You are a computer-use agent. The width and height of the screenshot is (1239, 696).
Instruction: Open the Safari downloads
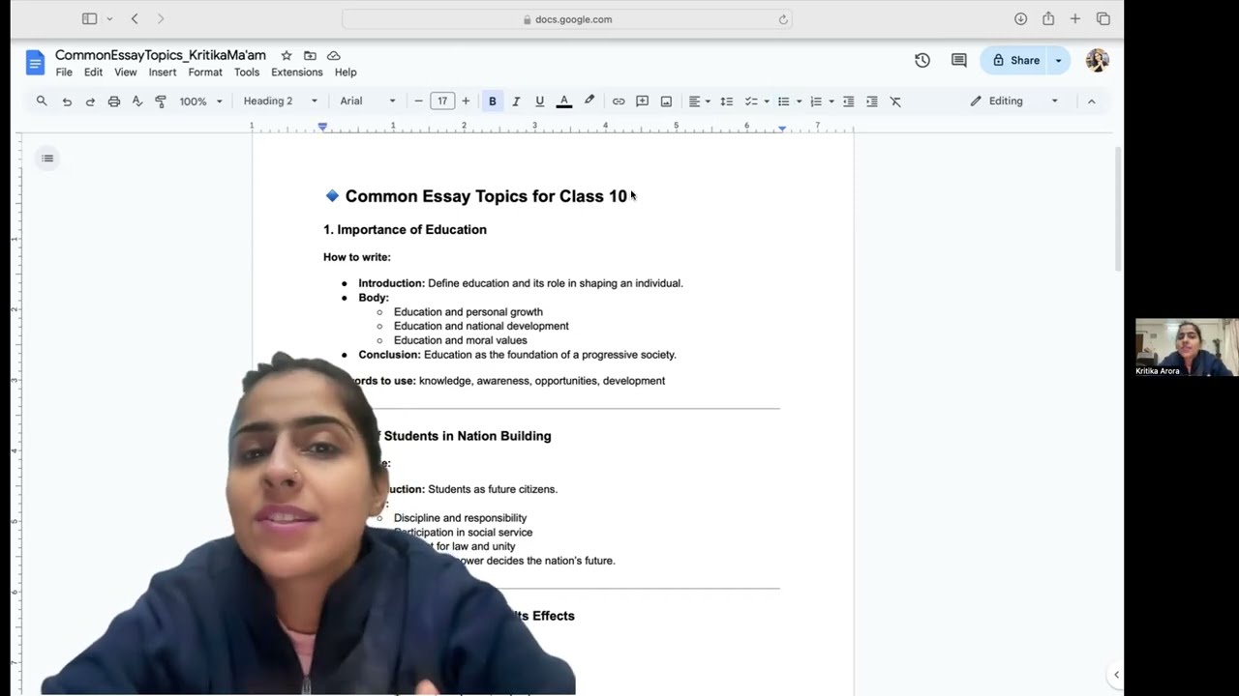(1020, 18)
